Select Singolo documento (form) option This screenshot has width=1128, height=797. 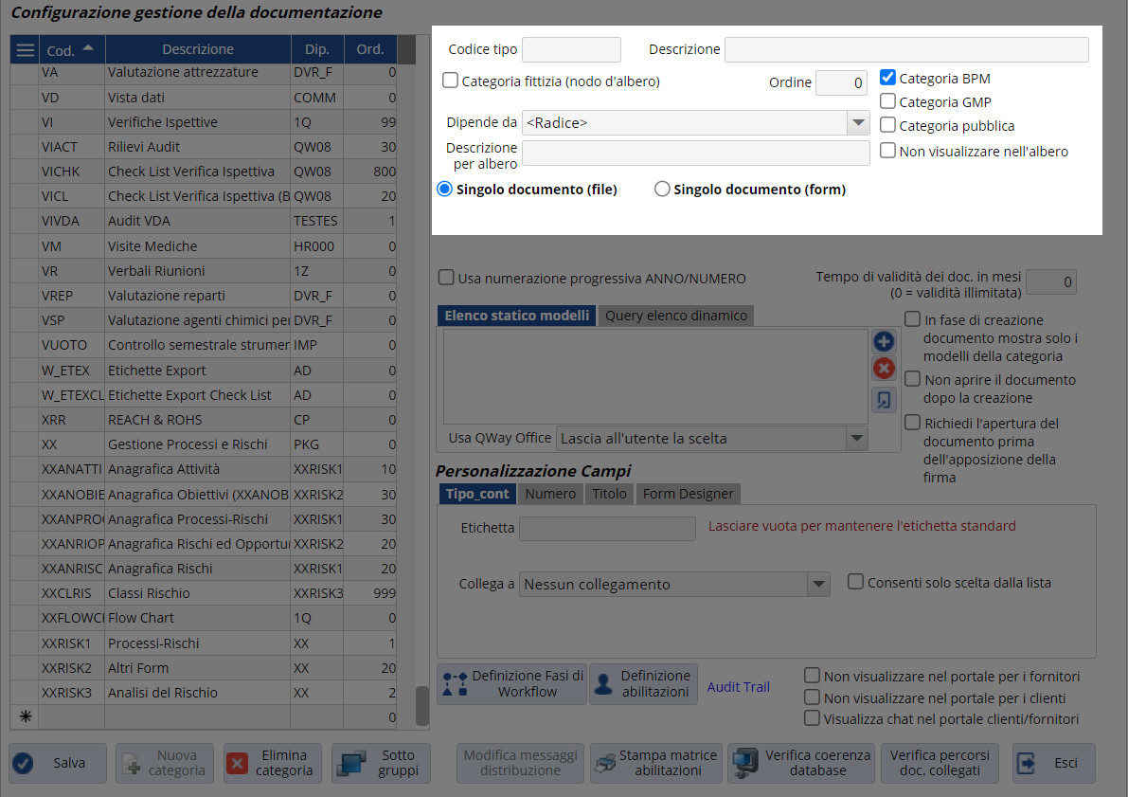[663, 190]
